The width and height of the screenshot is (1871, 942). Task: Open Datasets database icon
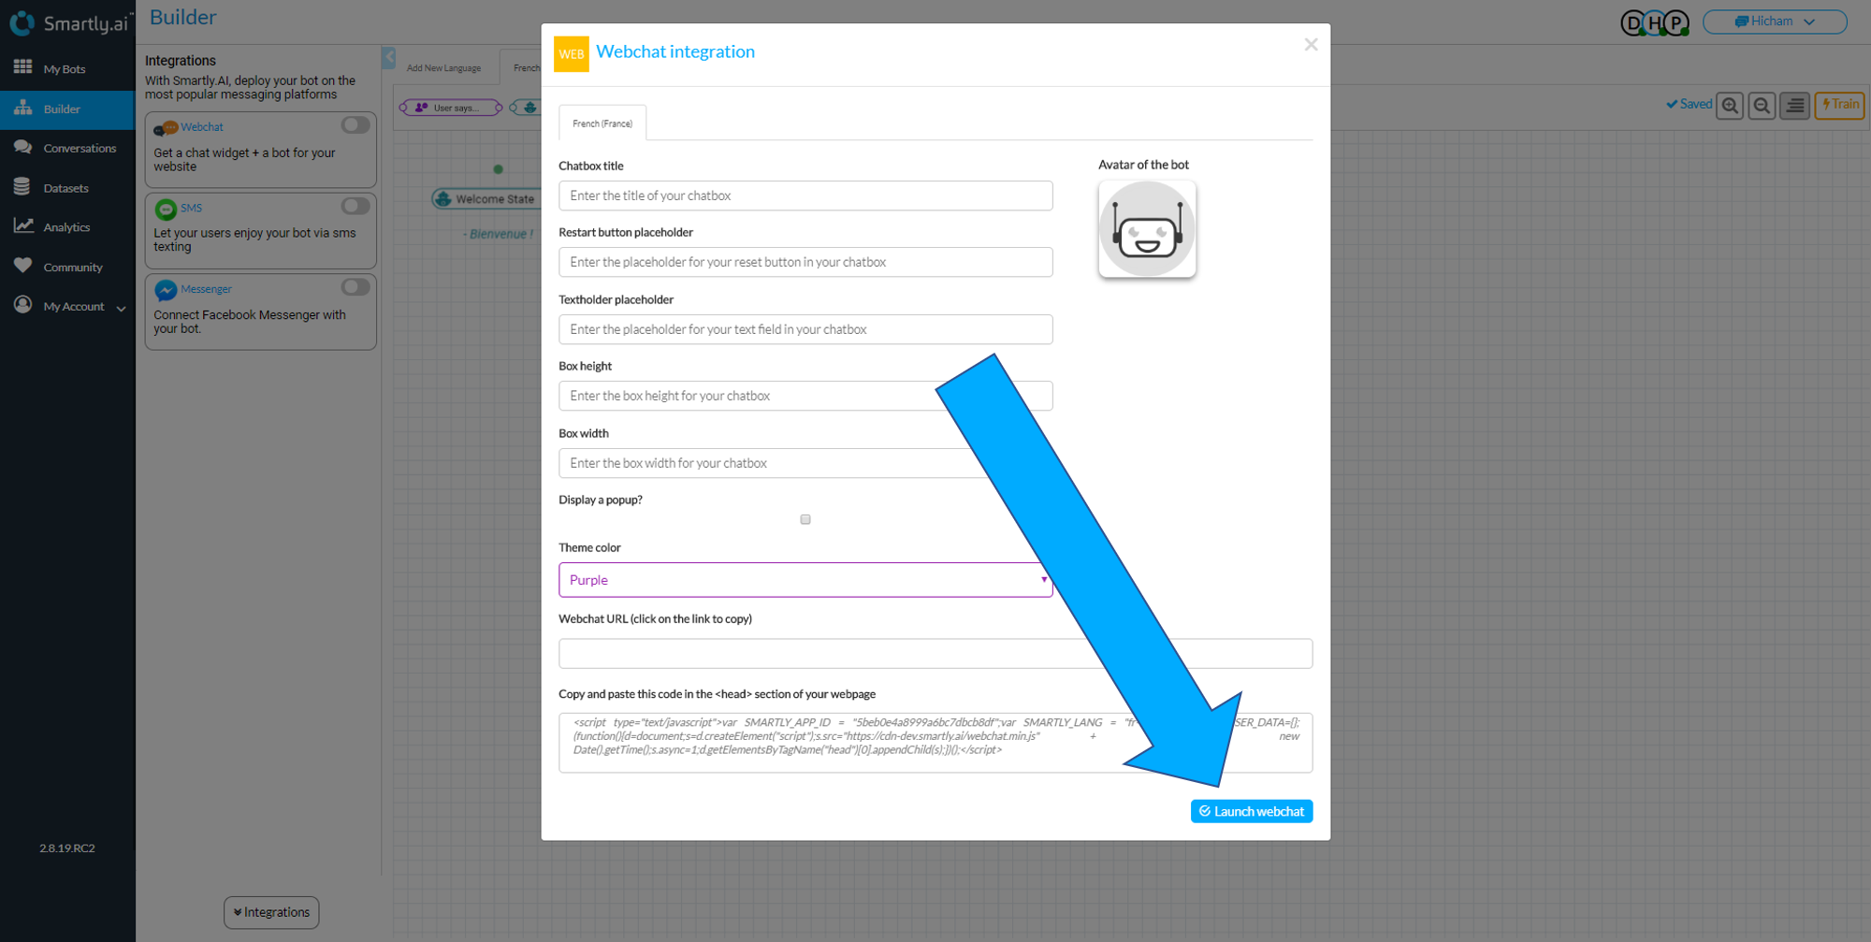pos(22,187)
